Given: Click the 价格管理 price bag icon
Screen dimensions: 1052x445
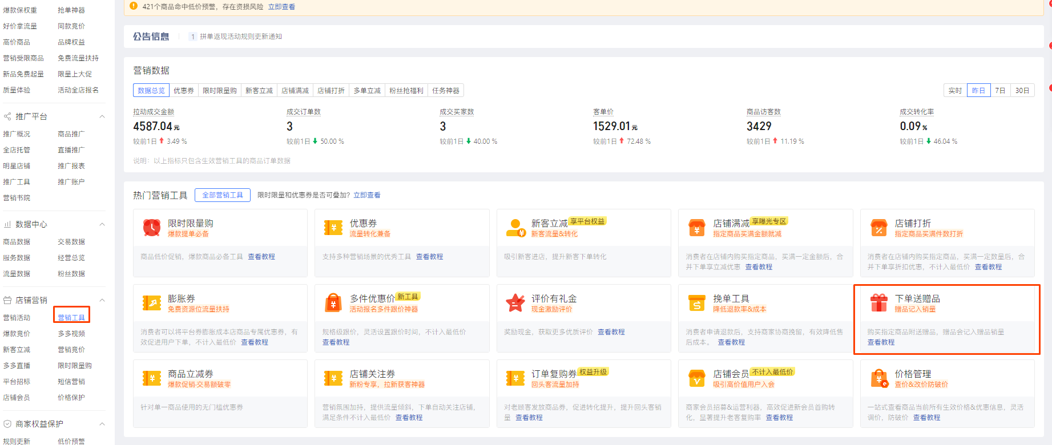Looking at the screenshot, I should coord(878,378).
